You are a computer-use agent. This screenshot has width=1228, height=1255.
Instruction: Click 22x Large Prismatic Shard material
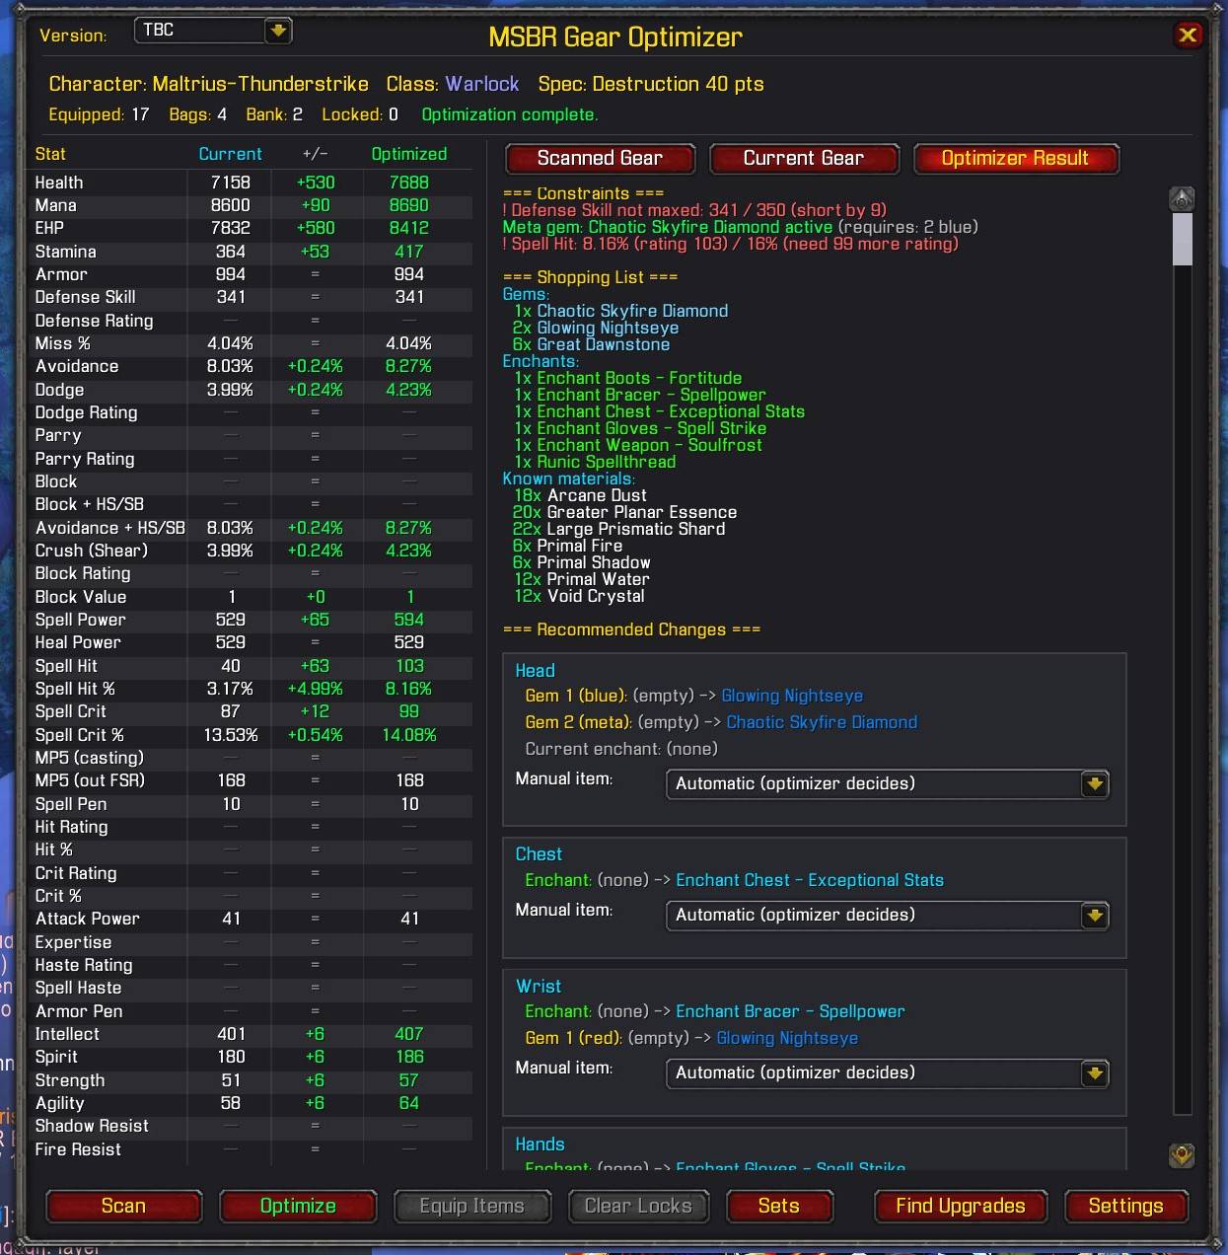tap(618, 529)
